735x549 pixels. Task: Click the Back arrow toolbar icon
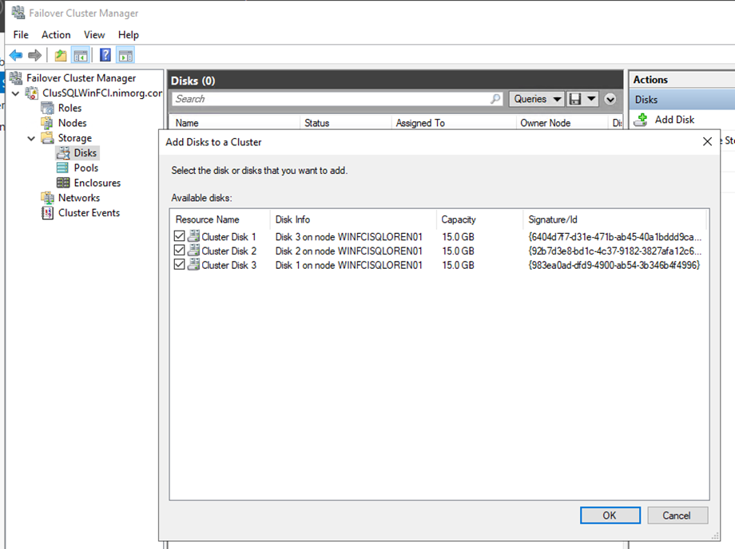tap(16, 55)
